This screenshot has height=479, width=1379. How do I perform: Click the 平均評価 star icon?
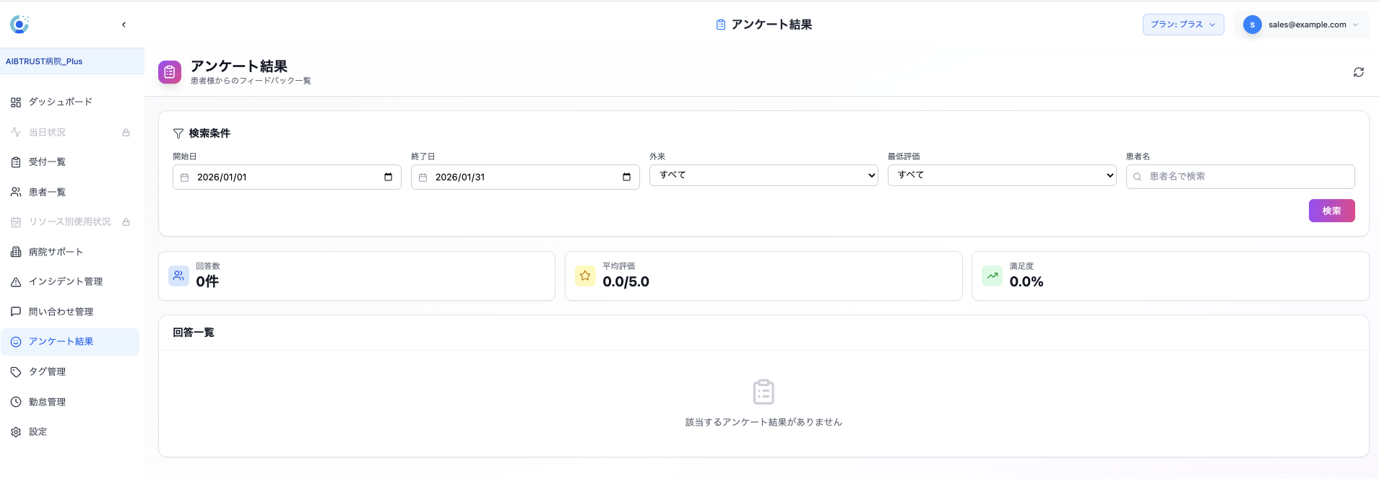point(585,276)
